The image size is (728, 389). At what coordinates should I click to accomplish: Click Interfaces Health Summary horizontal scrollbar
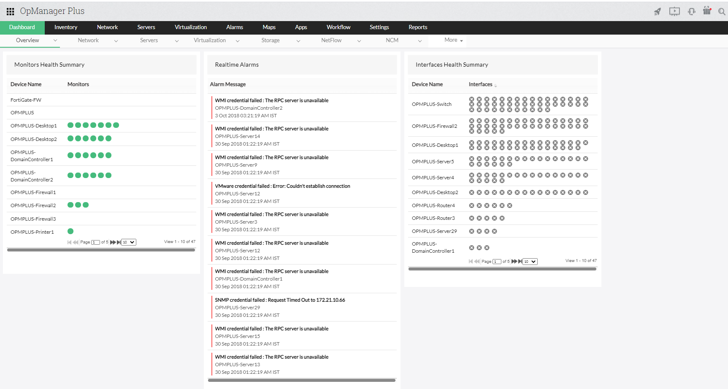502,269
